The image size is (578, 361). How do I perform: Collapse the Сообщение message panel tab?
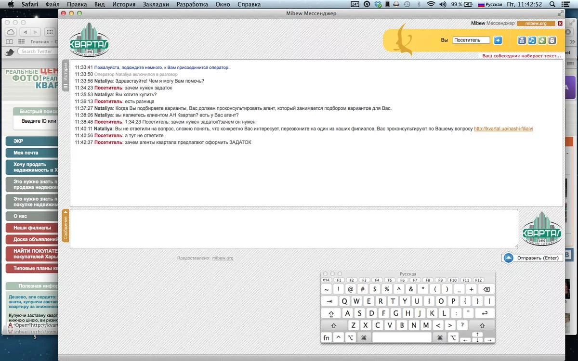[66, 226]
